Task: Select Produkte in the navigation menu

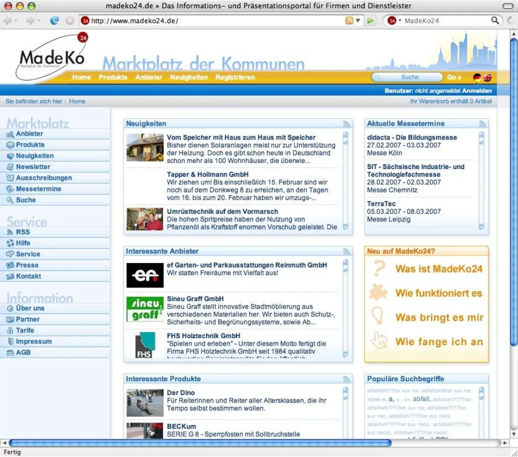Action: [113, 77]
